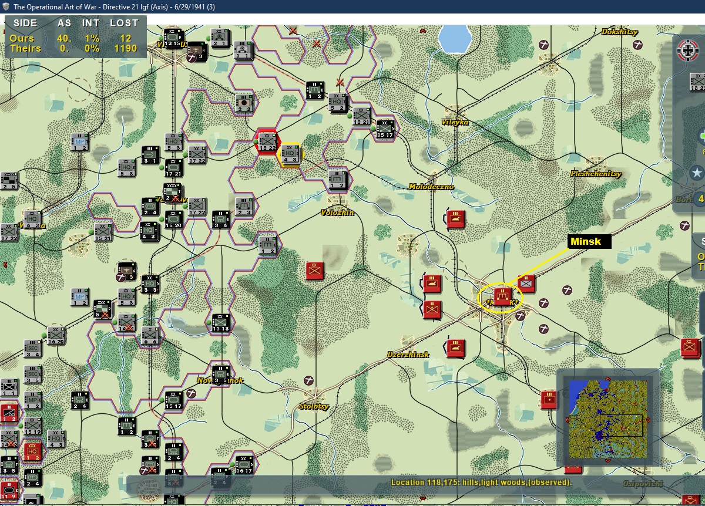Select the red XXX HQ unit 1 2
This screenshot has height=506, width=705.
33,452
